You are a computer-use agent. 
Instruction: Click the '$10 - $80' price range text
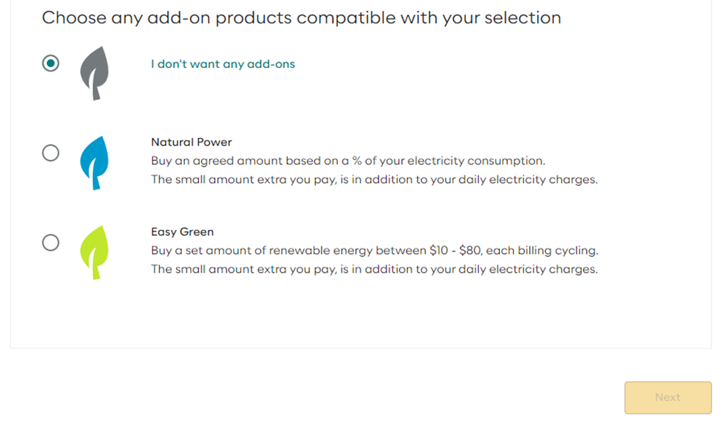455,251
